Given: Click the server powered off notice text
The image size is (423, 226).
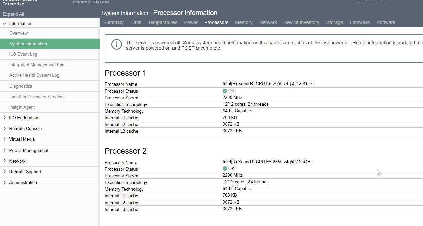Looking at the screenshot, I should (274, 45).
